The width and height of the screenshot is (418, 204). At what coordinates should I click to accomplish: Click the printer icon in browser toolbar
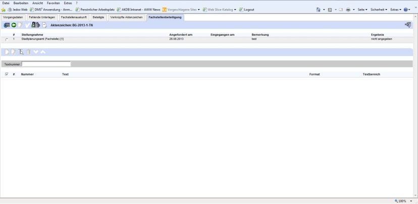[x=348, y=10]
